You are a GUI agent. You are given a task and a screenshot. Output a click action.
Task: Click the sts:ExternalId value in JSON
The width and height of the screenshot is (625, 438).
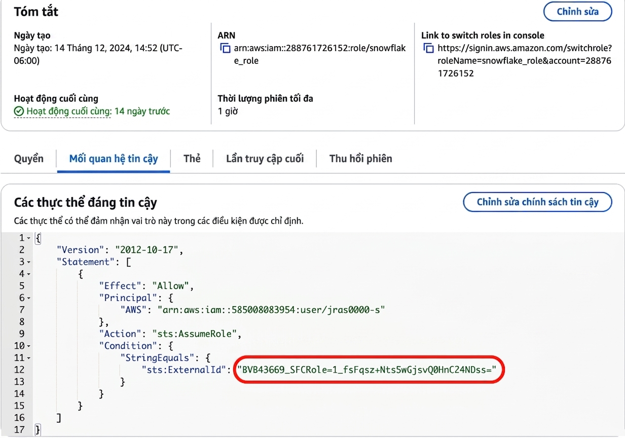[x=370, y=370]
